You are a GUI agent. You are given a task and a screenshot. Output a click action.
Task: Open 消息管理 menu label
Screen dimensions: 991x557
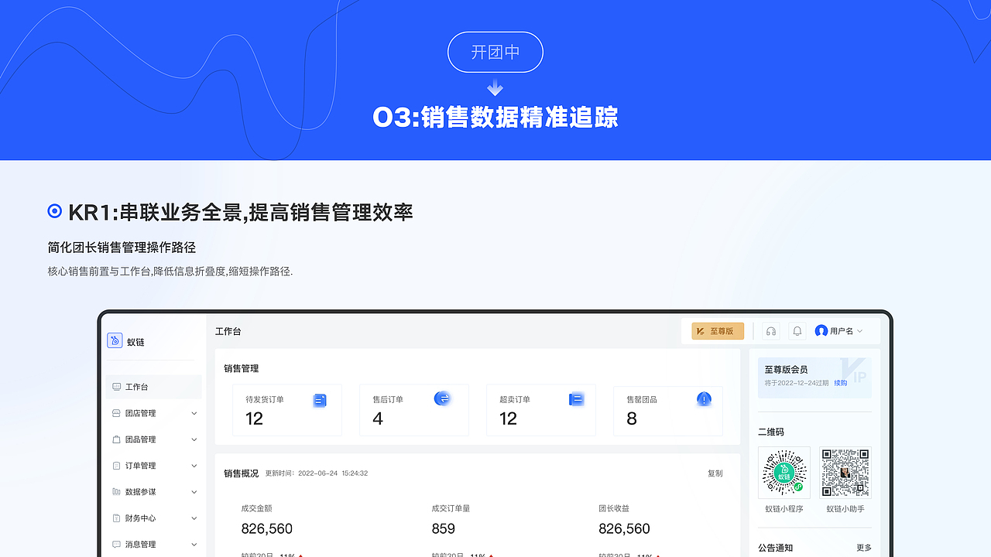[x=140, y=545]
